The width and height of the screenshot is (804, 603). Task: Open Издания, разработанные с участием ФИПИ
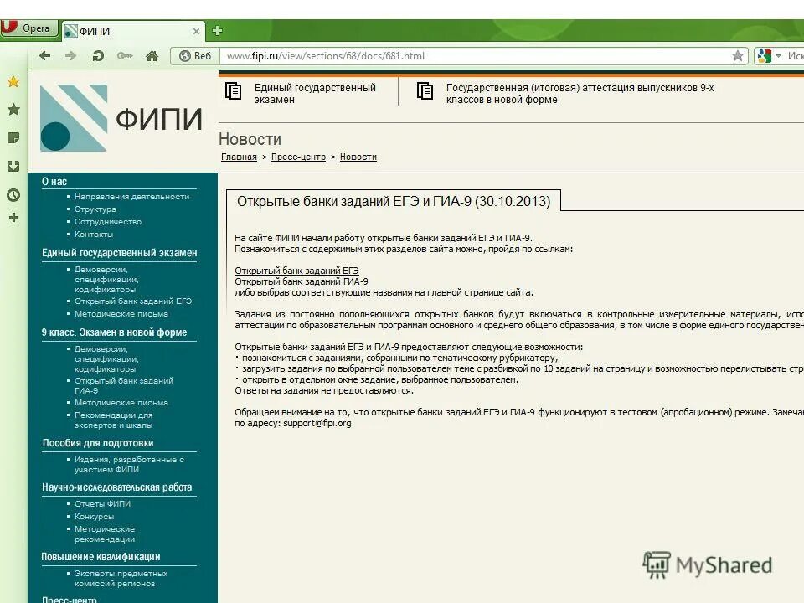click(129, 465)
